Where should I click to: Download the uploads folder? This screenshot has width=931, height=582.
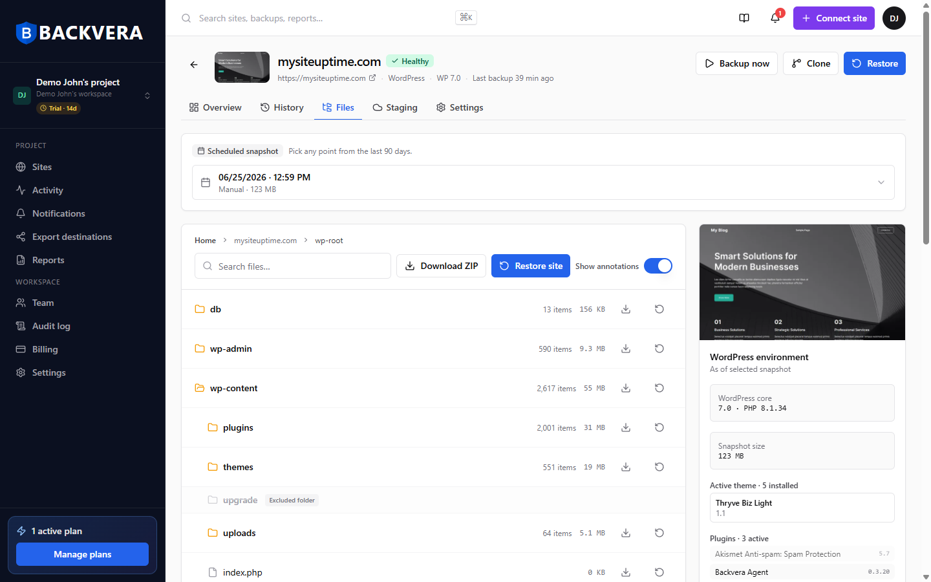coord(626,533)
